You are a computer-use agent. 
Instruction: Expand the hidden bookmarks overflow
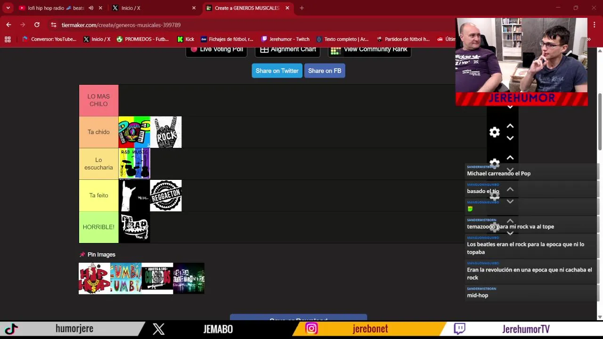click(589, 39)
